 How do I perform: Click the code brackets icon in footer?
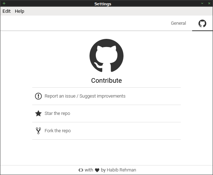[81, 170]
